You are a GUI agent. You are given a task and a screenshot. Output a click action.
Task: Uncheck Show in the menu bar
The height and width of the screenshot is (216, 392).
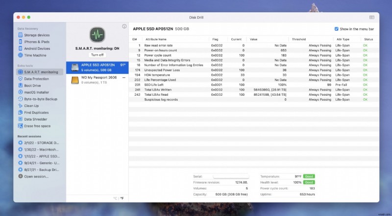pyautogui.click(x=336, y=29)
